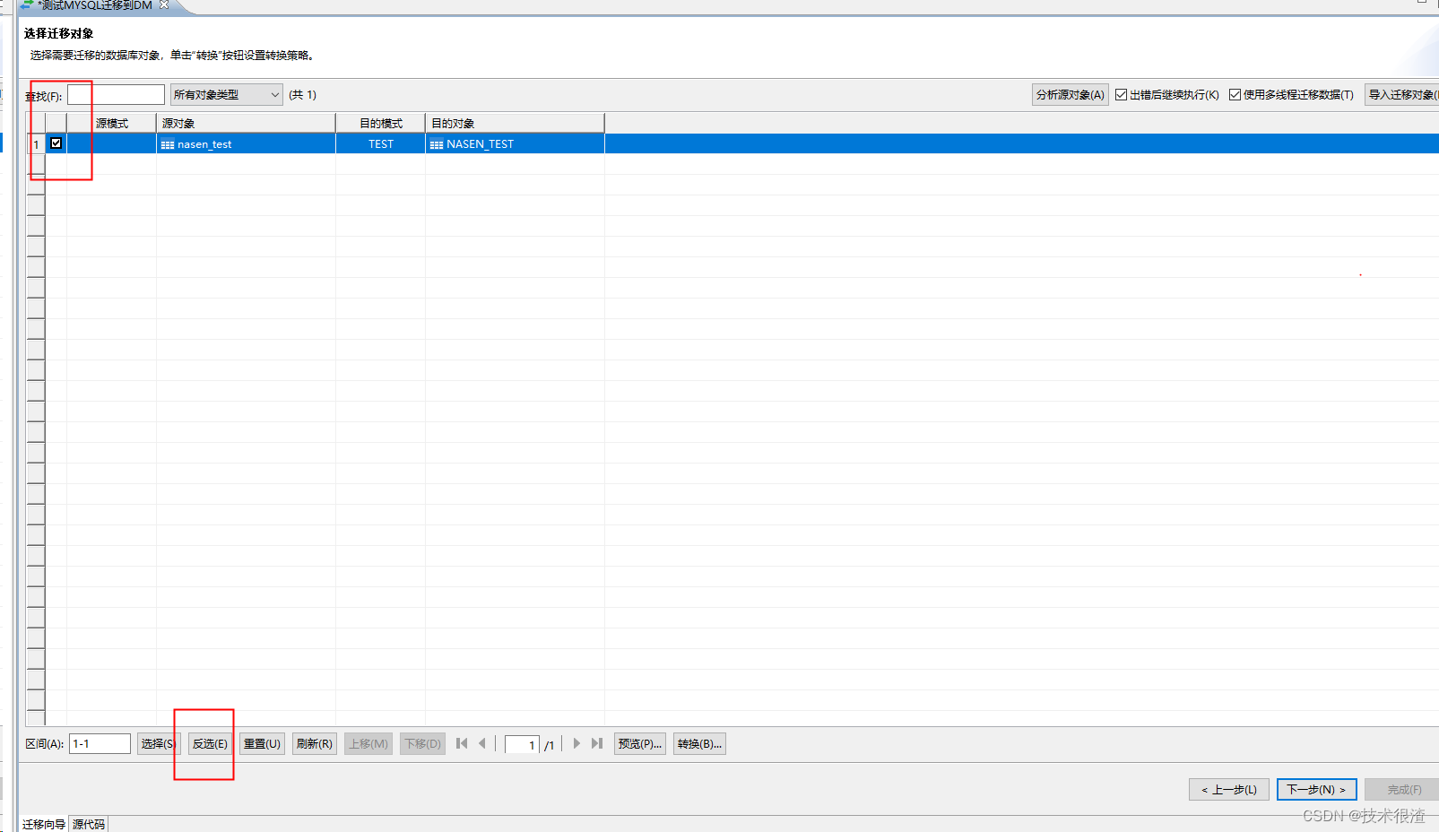Click the 目的对象 column header
1439x832 pixels.
click(515, 124)
